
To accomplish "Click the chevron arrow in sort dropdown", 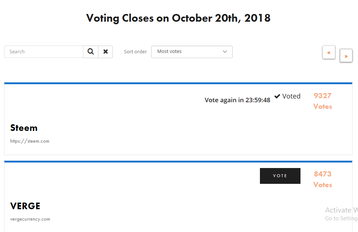I will (225, 52).
